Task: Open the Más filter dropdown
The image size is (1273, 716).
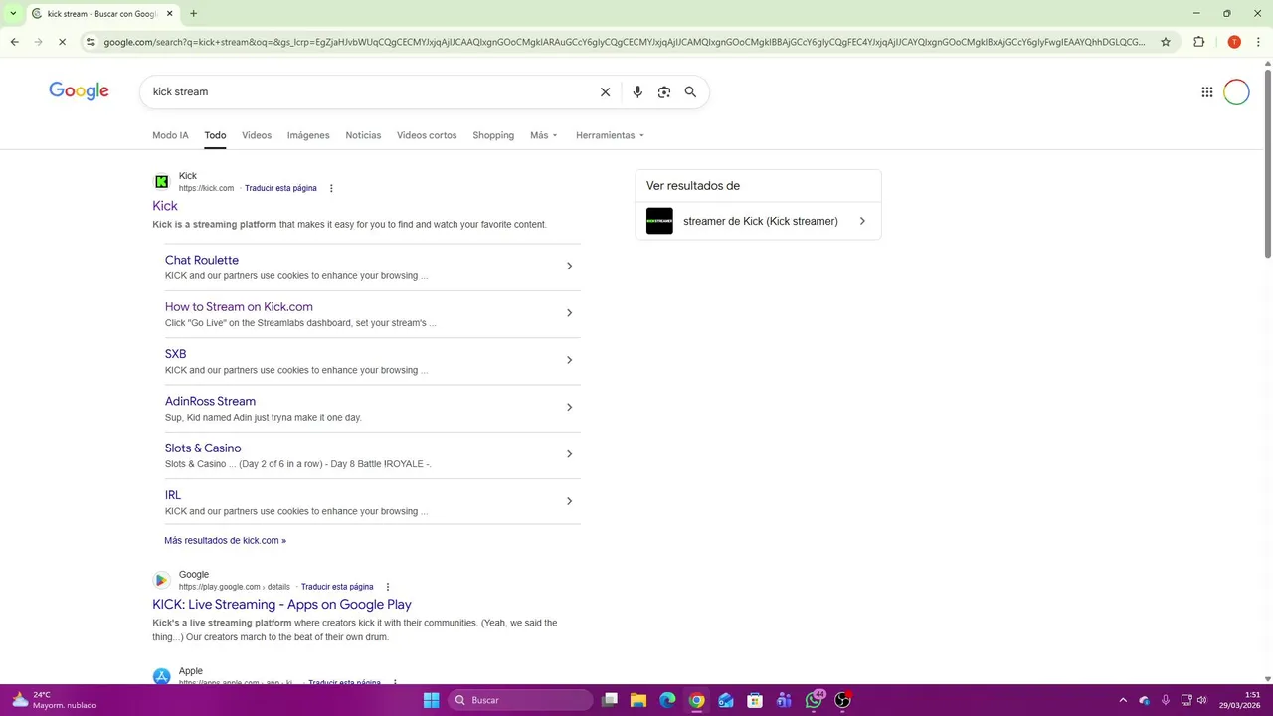Action: (544, 135)
